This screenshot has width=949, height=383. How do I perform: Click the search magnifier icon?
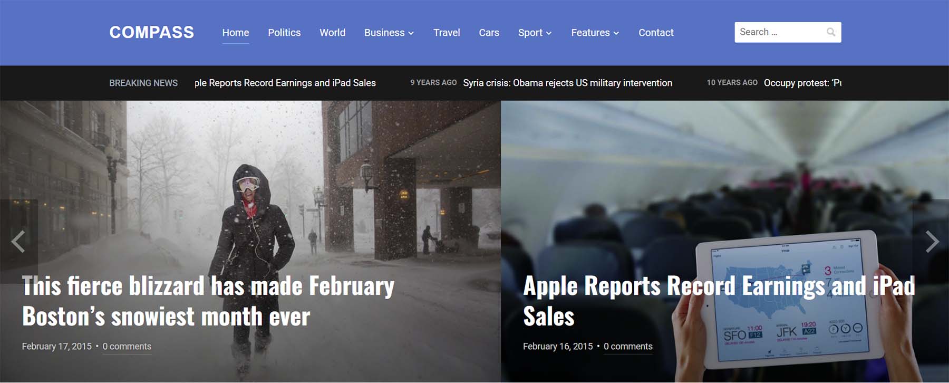(831, 32)
